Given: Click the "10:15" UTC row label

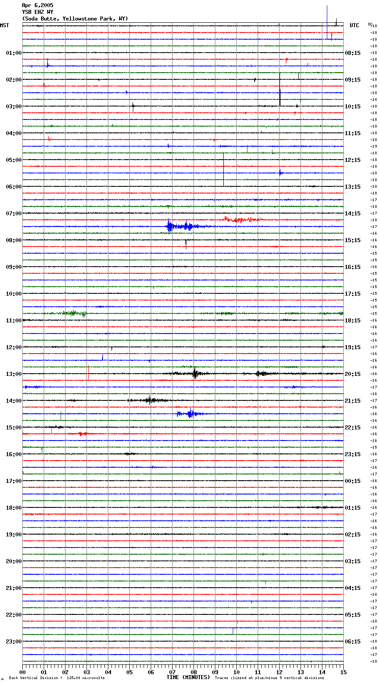Looking at the screenshot, I should click(x=353, y=107).
